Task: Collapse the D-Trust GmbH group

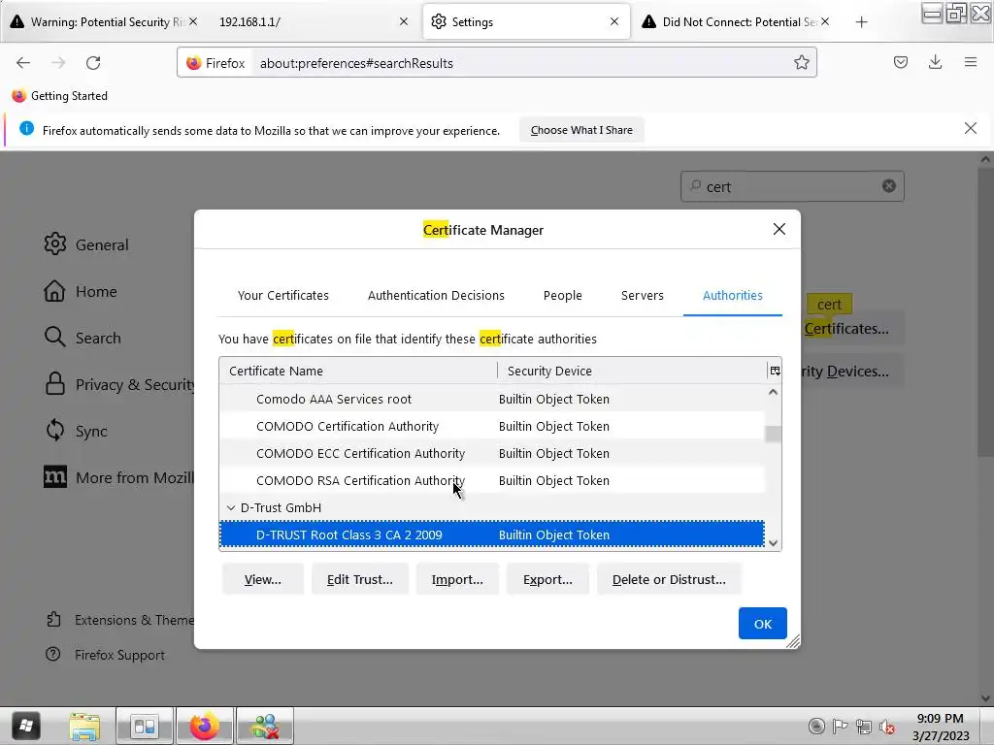Action: tap(231, 508)
